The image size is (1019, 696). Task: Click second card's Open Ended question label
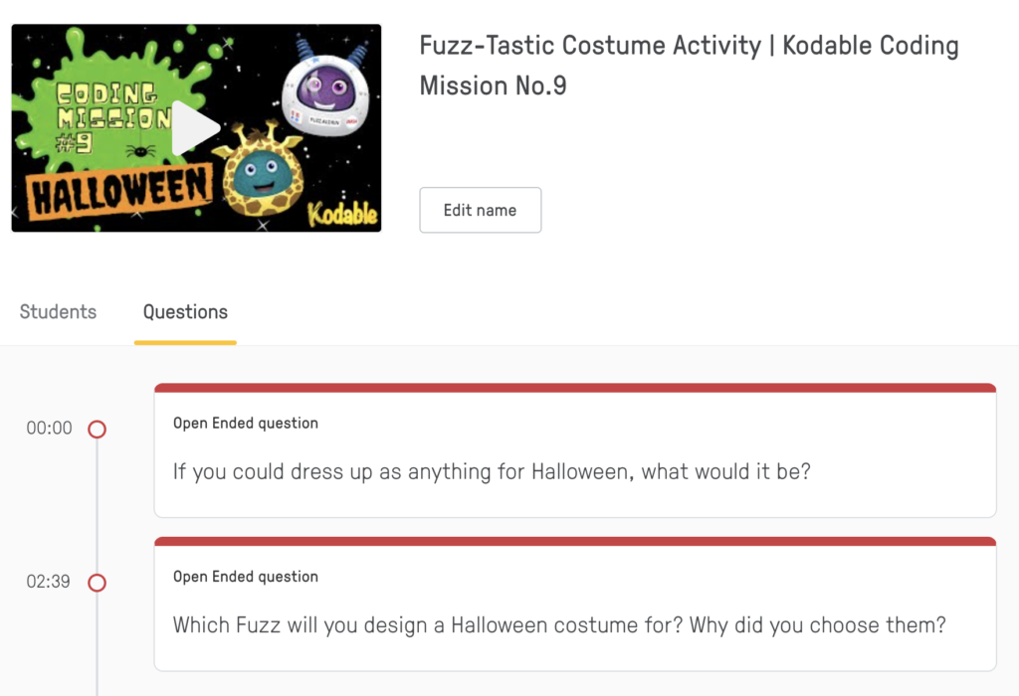click(246, 577)
